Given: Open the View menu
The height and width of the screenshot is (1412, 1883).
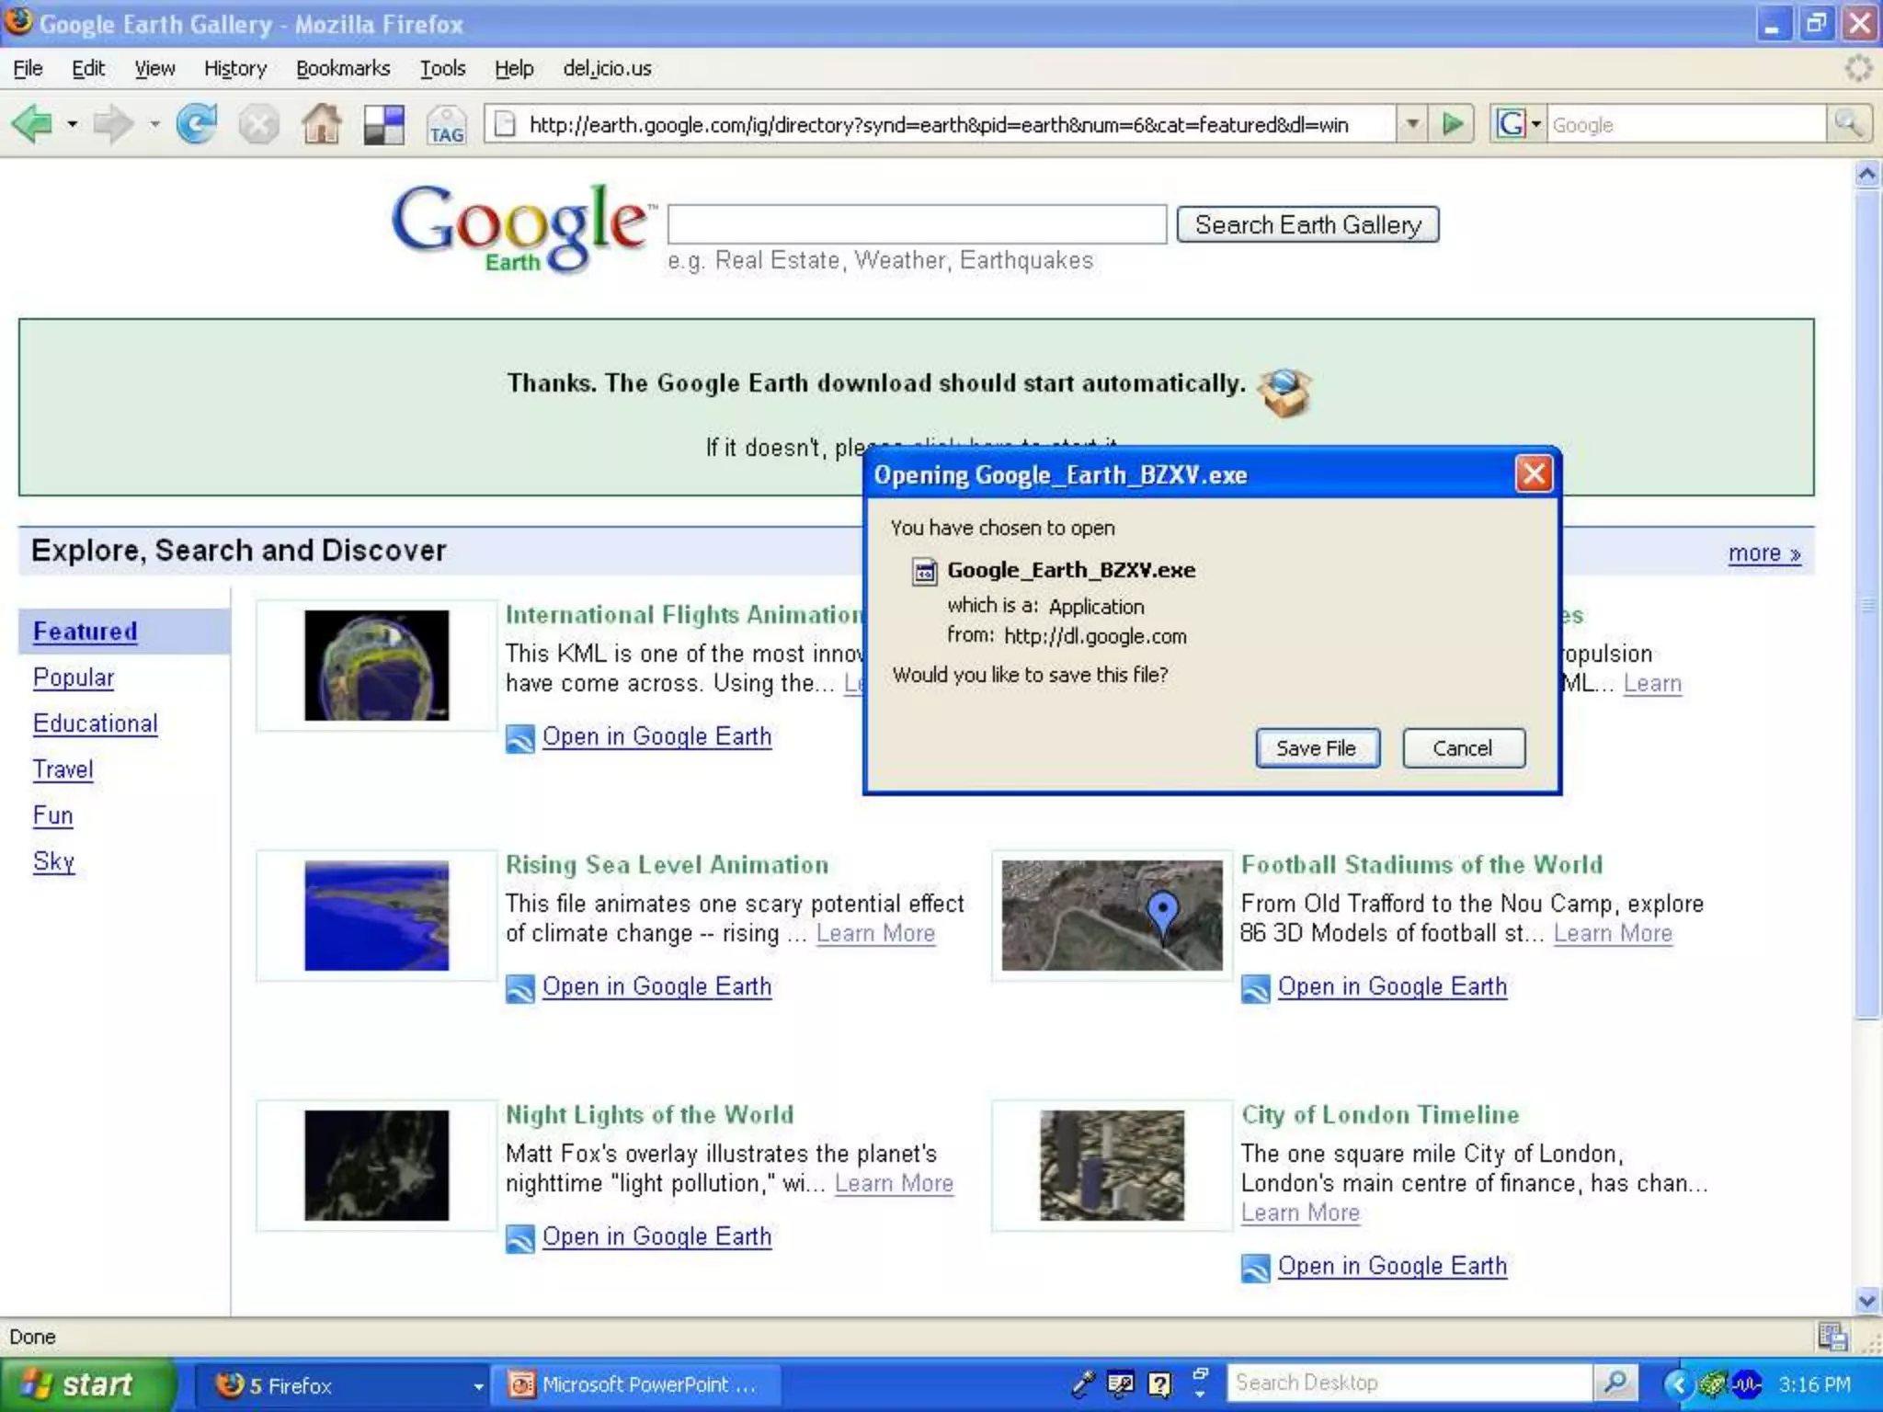Looking at the screenshot, I should point(154,68).
